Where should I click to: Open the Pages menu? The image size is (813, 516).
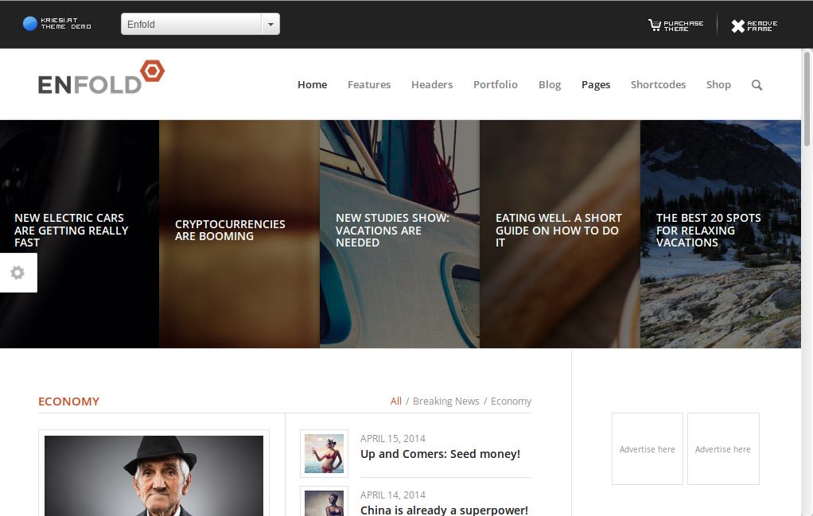click(596, 84)
